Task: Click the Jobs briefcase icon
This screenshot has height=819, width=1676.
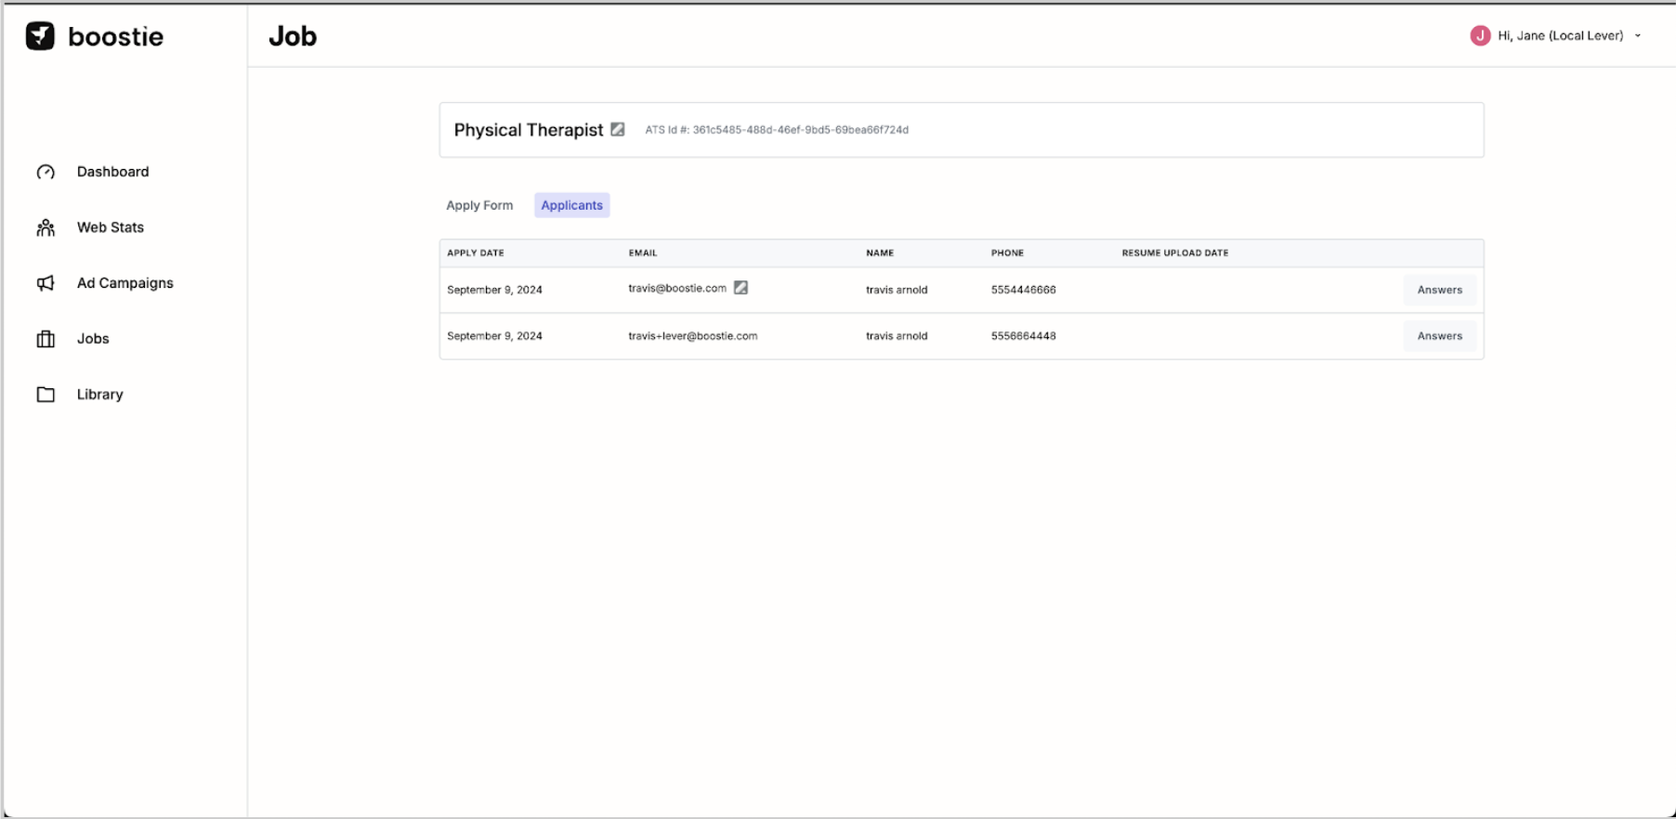Action: point(46,339)
